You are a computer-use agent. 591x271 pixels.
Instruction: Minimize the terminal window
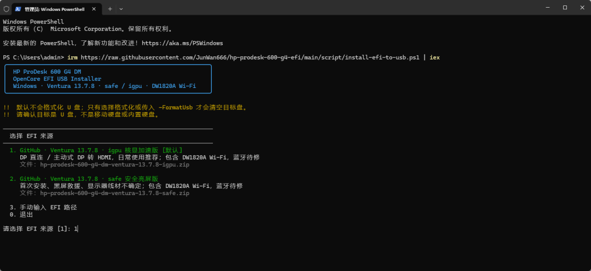[547, 8]
